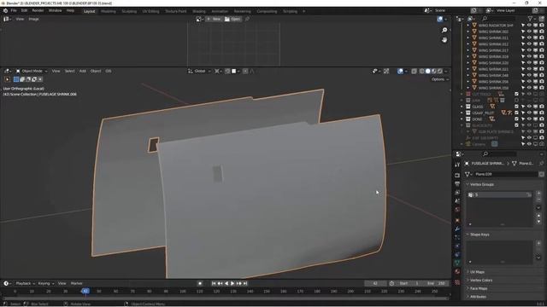The image size is (547, 307).
Task: Open the Object Data mesh properties tab
Action: (457, 264)
